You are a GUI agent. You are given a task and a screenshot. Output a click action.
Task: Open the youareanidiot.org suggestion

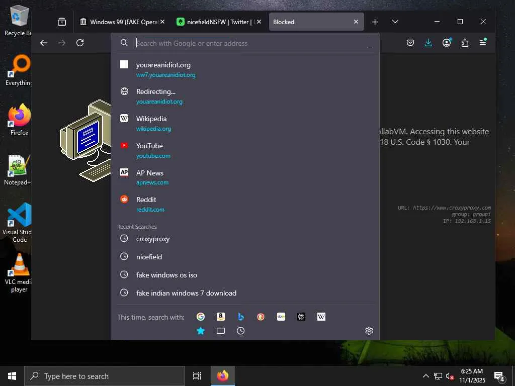245,69
